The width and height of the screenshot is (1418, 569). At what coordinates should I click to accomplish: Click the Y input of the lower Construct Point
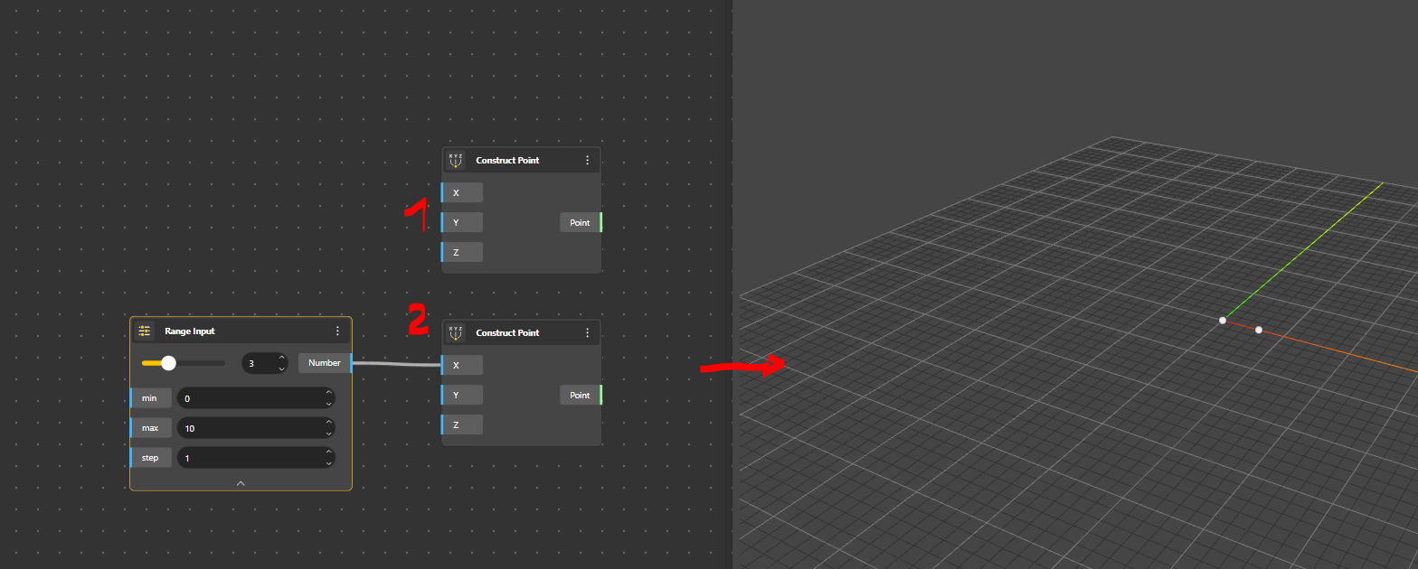point(462,395)
